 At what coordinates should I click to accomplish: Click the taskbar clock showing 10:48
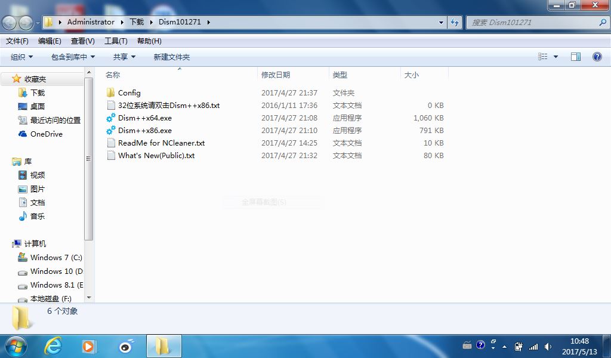[579, 346]
